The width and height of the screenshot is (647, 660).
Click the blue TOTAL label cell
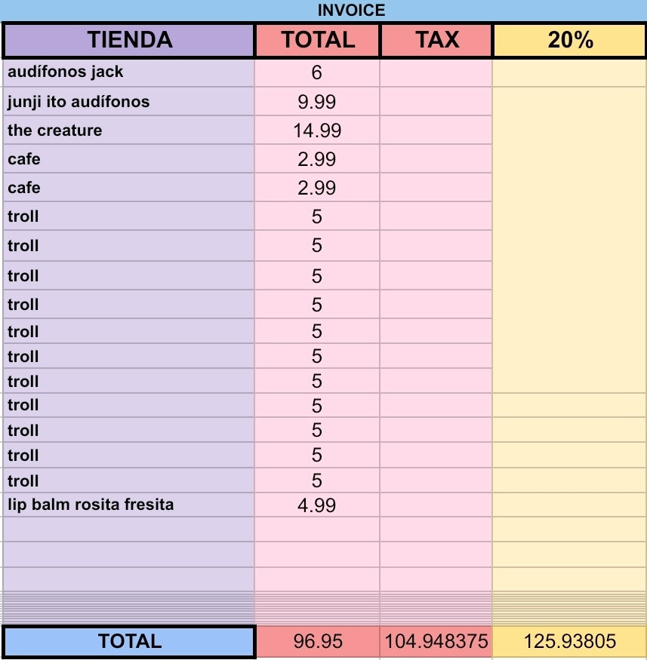(129, 641)
